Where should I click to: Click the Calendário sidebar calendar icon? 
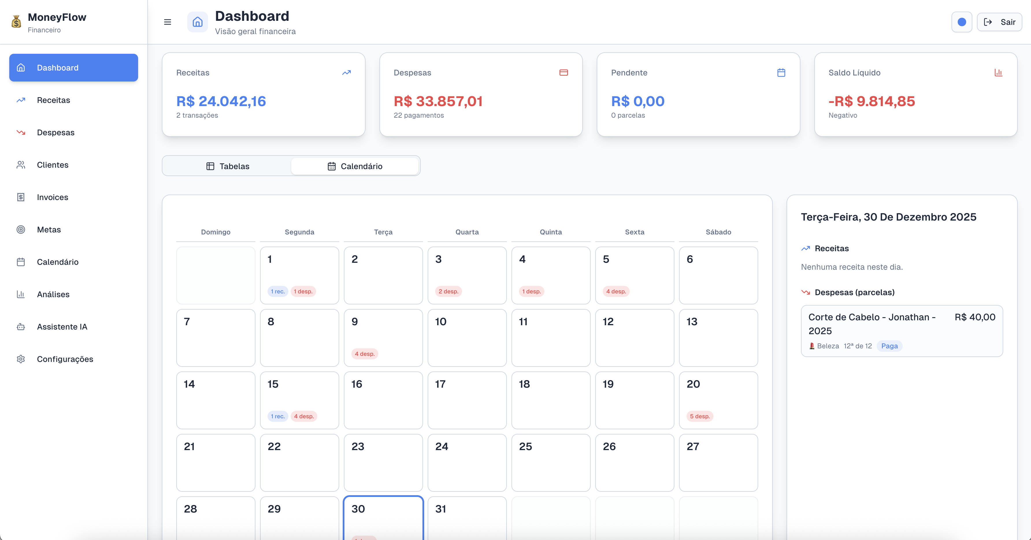click(21, 262)
